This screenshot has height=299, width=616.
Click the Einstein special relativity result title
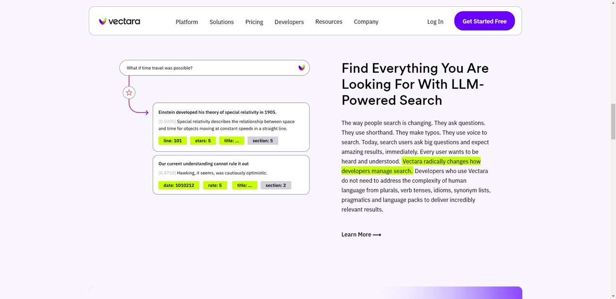tap(217, 112)
